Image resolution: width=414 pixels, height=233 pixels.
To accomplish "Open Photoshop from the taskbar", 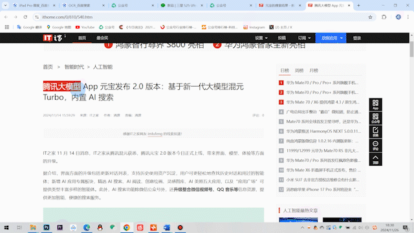I will [x=47, y=227].
